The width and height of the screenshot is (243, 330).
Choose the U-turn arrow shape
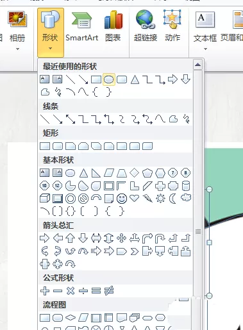click(160, 238)
